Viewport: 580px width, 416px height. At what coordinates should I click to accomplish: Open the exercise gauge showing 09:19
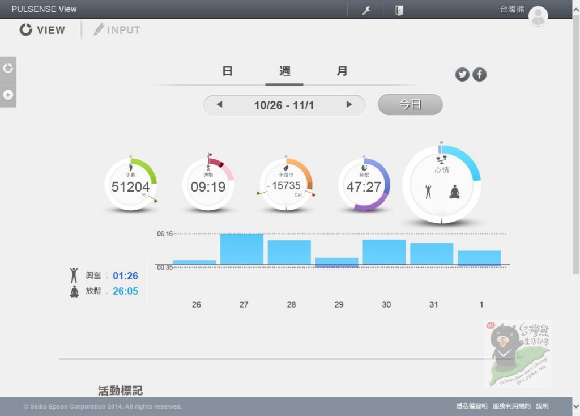tap(208, 185)
